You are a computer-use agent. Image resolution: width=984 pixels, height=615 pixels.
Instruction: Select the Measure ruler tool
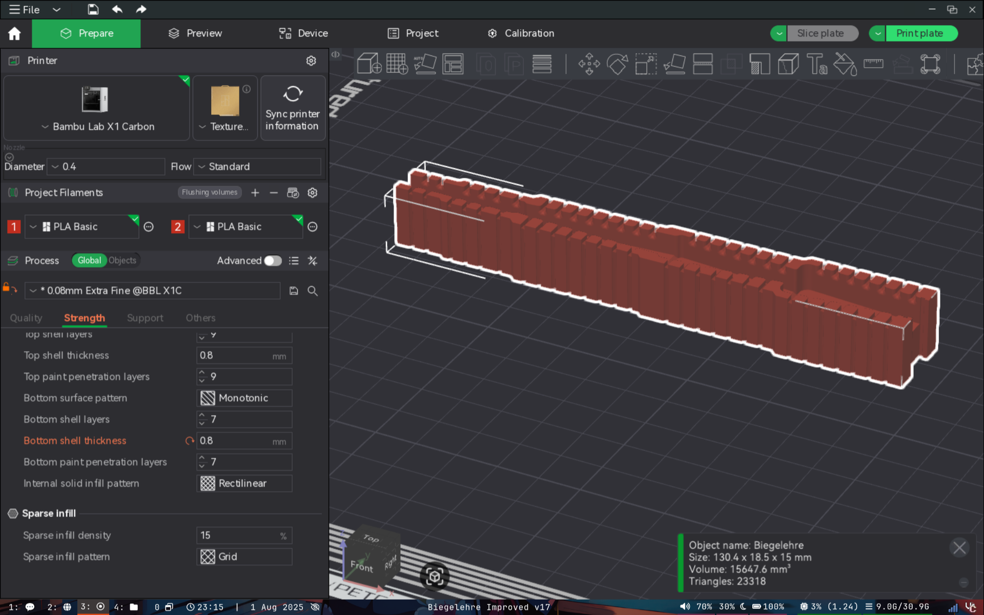click(x=873, y=64)
